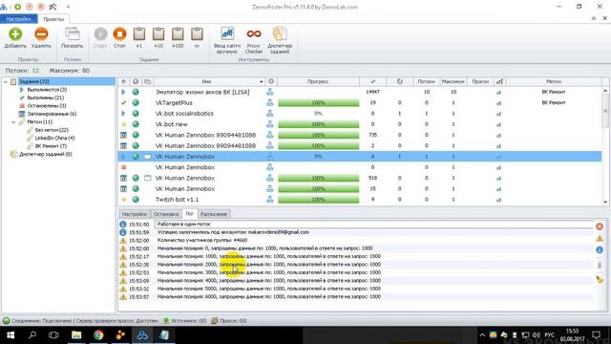Sort by the Потоки column header

click(x=426, y=81)
